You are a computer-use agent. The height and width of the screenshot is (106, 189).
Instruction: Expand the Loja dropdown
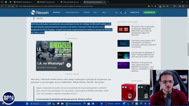(x=96, y=12)
